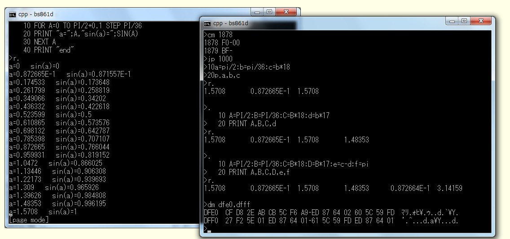Minimize the front cpp - bs861d window

coord(453,21)
